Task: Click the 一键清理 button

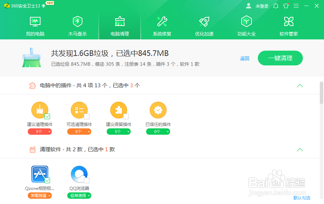Action: [280, 58]
